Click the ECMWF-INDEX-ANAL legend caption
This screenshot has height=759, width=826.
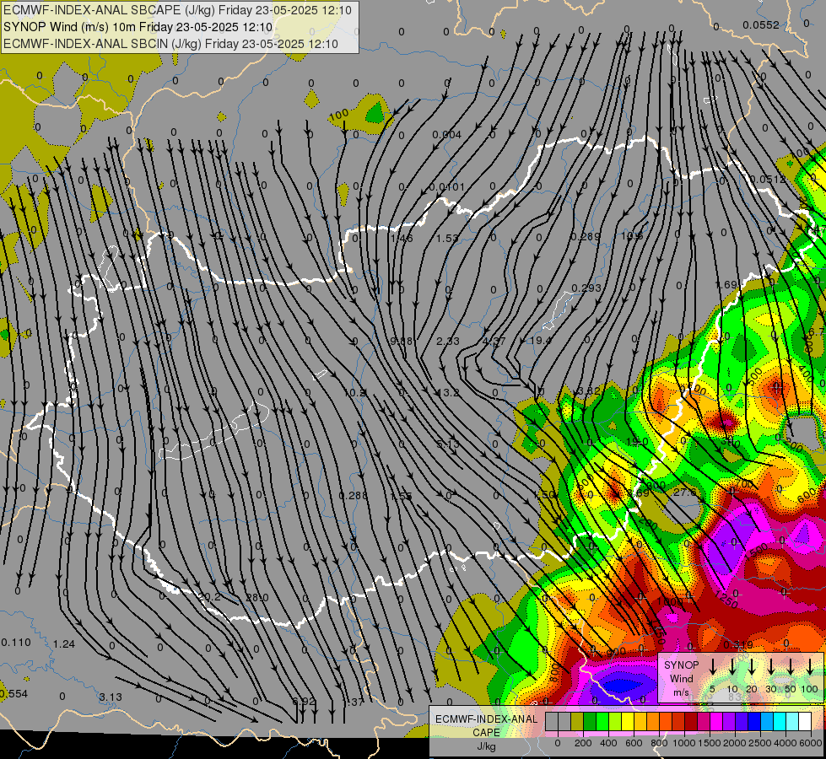coord(486,719)
